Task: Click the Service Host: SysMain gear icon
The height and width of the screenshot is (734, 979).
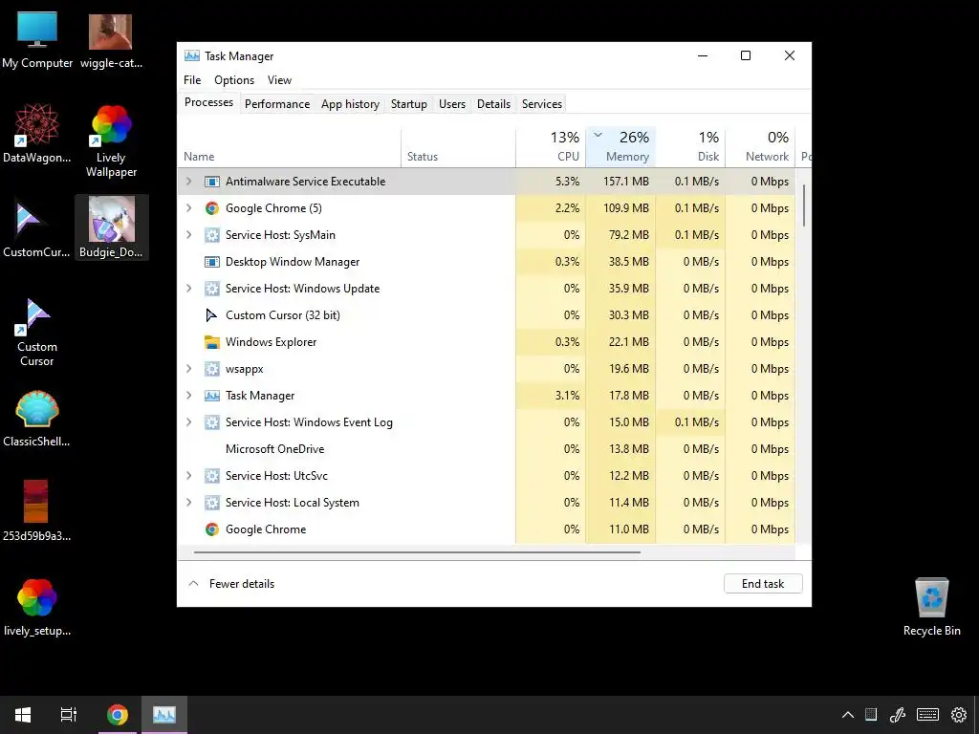Action: pyautogui.click(x=212, y=235)
